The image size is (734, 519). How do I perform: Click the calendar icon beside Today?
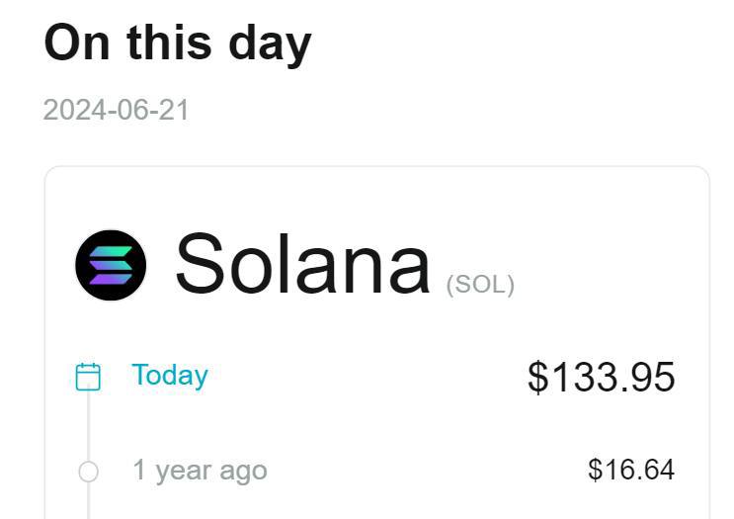coord(88,377)
